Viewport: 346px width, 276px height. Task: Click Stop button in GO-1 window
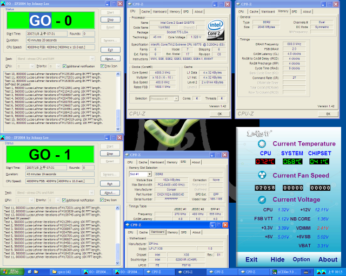pos(110,154)
